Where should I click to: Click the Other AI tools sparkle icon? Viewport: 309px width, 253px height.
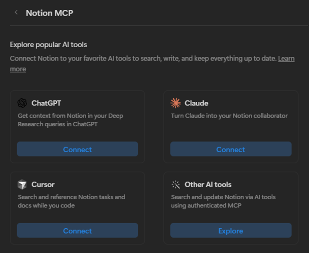[176, 184]
